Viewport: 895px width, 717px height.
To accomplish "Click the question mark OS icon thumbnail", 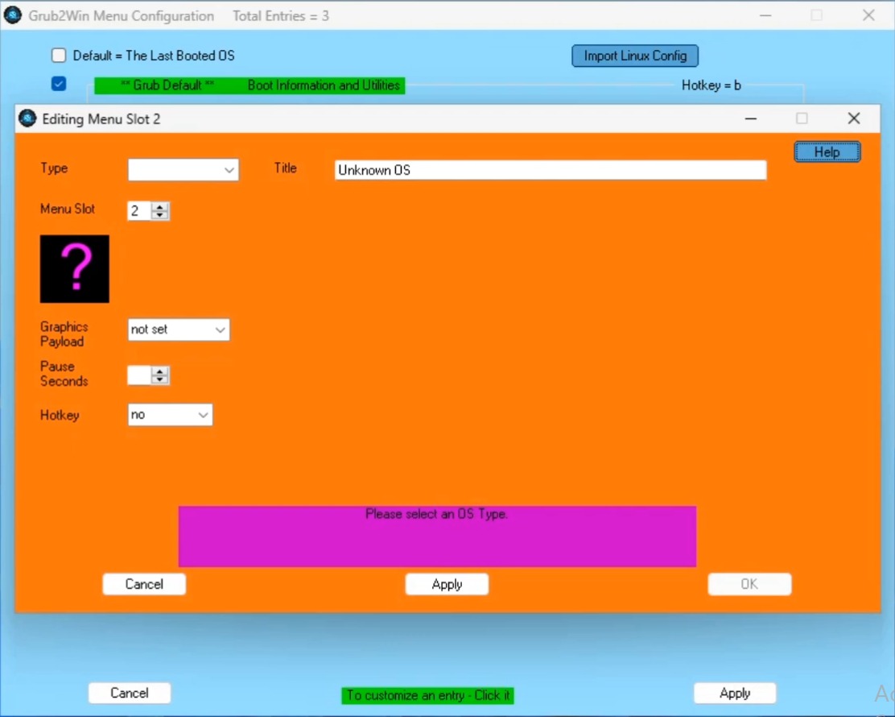I will [74, 268].
